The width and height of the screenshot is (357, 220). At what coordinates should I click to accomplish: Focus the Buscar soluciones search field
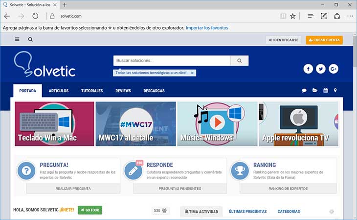tap(172, 60)
